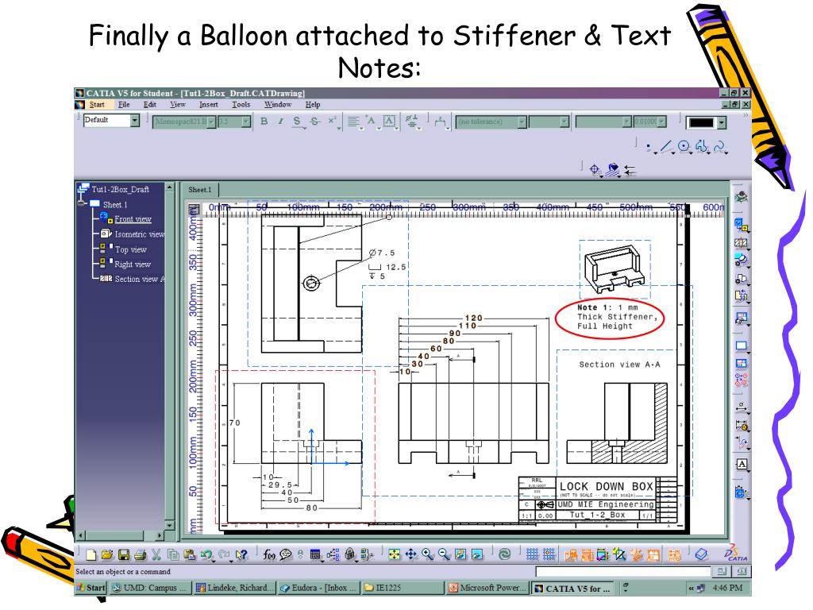
Task: Click the Front View creation icon in right toolbar
Action: click(742, 225)
